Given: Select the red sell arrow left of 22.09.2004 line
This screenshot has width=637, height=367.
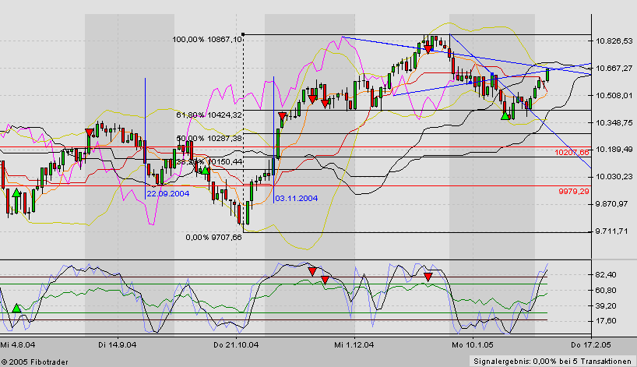Looking at the screenshot, I should 88,132.
